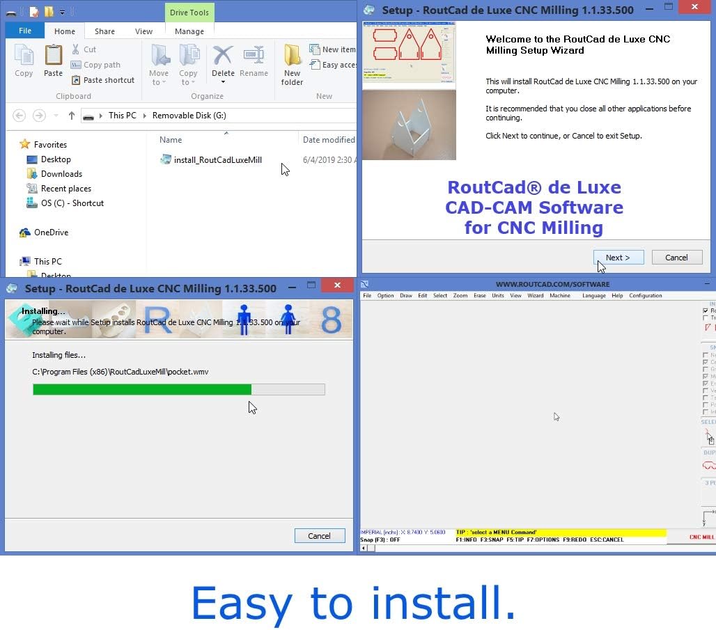Click This PC in the address breadcrumb
This screenshot has height=630, width=716.
123,116
